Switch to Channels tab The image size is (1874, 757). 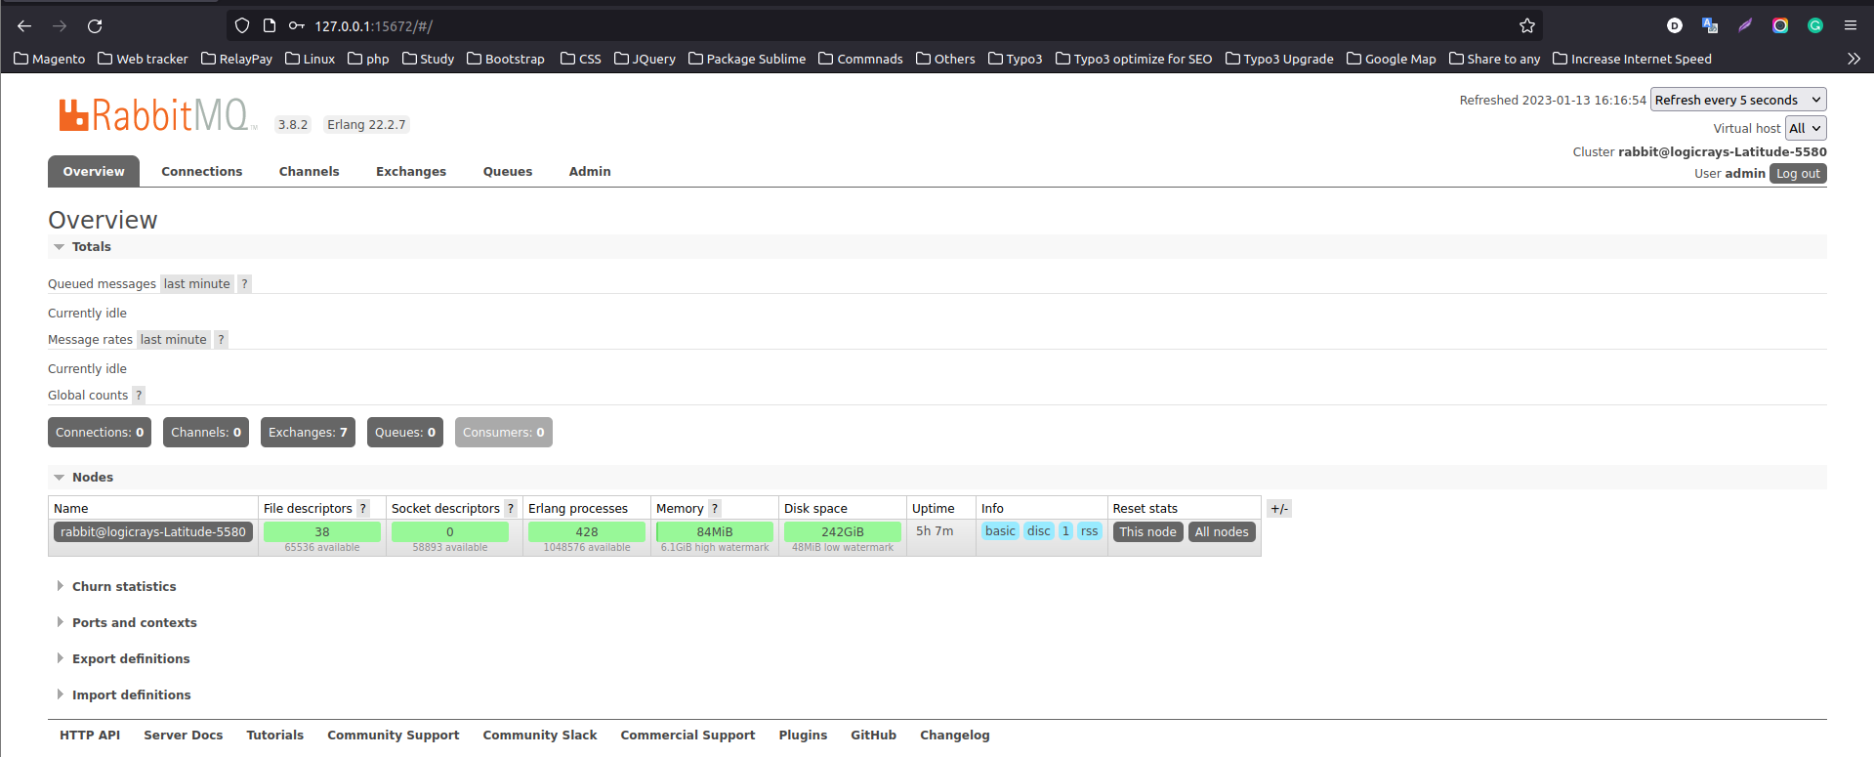[310, 171]
